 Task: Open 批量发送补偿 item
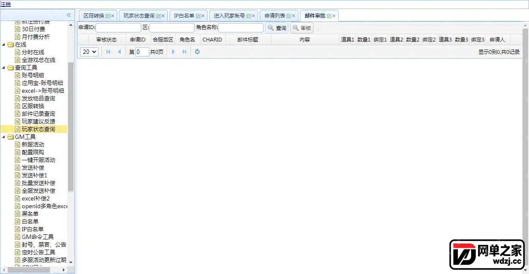(39, 183)
